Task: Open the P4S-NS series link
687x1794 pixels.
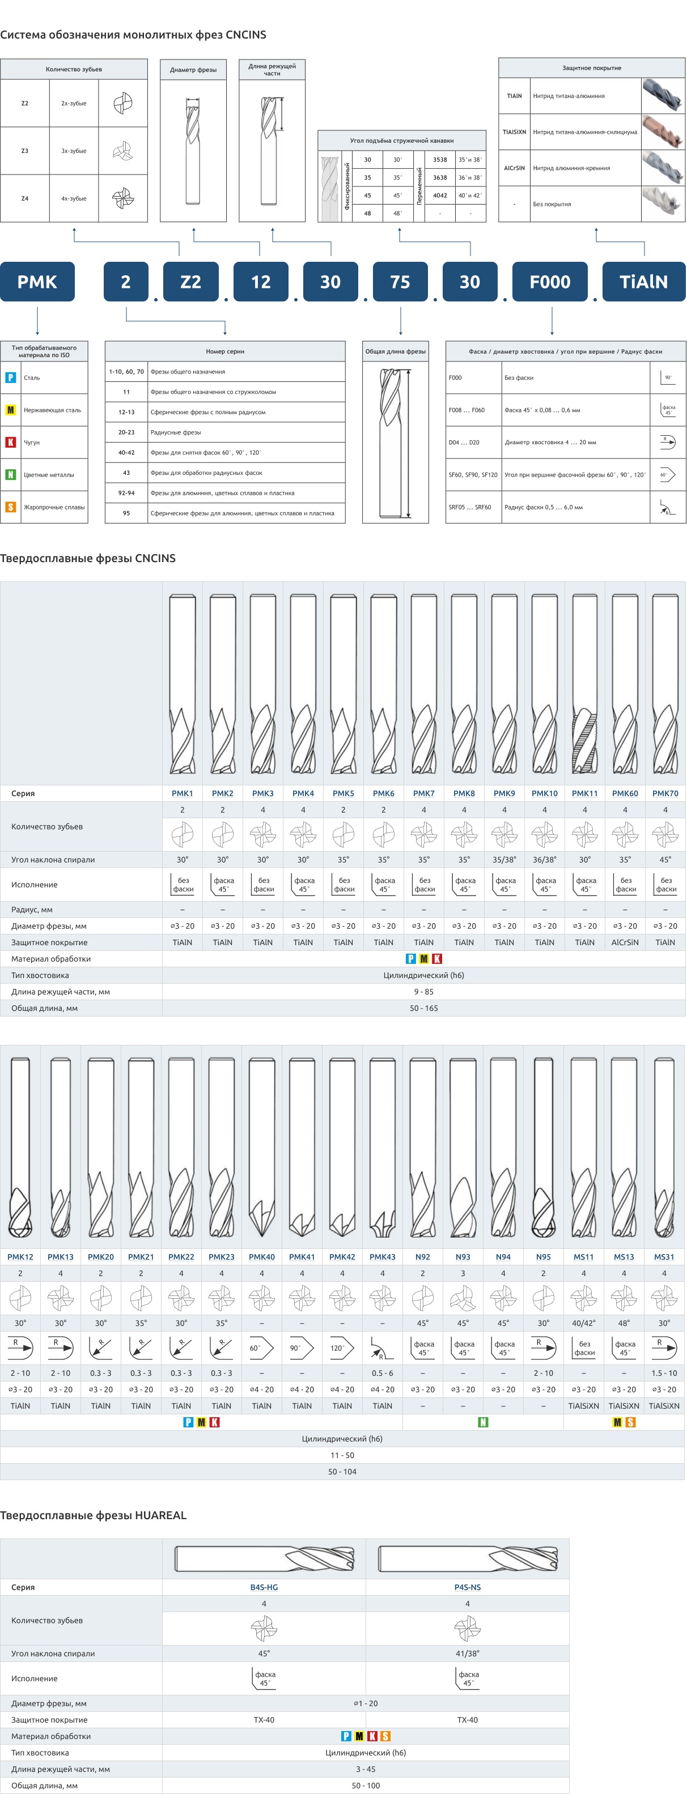Action: pyautogui.click(x=468, y=1587)
